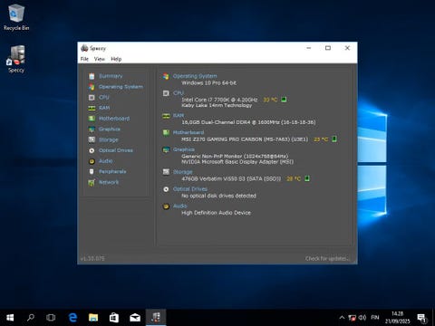435x326 pixels.
Task: Go to the Audio sidebar entry
Action: click(106, 161)
